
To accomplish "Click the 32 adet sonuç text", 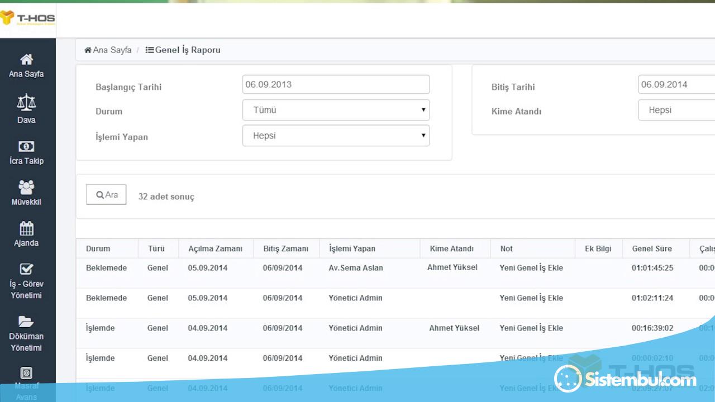I will click(x=166, y=197).
